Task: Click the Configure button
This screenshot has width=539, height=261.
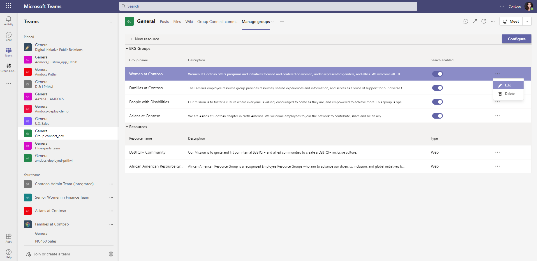Action: tap(517, 39)
